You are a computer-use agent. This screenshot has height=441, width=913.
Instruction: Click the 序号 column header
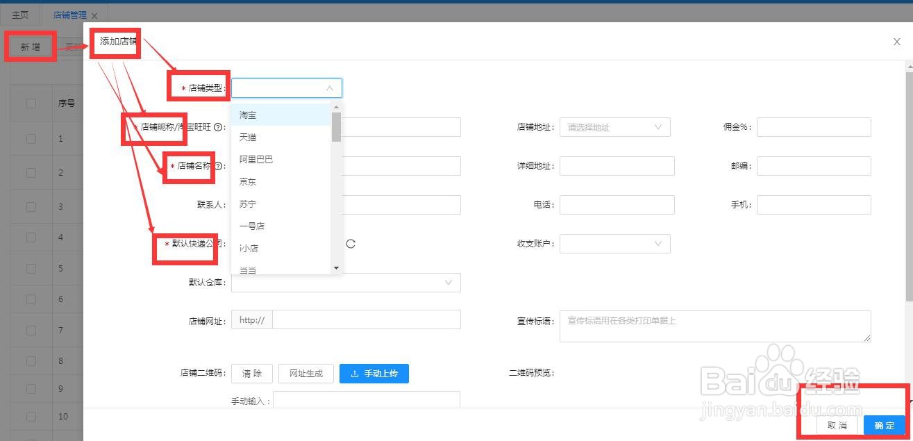pos(67,103)
